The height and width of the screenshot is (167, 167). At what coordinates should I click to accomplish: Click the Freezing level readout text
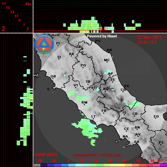[97, 155]
